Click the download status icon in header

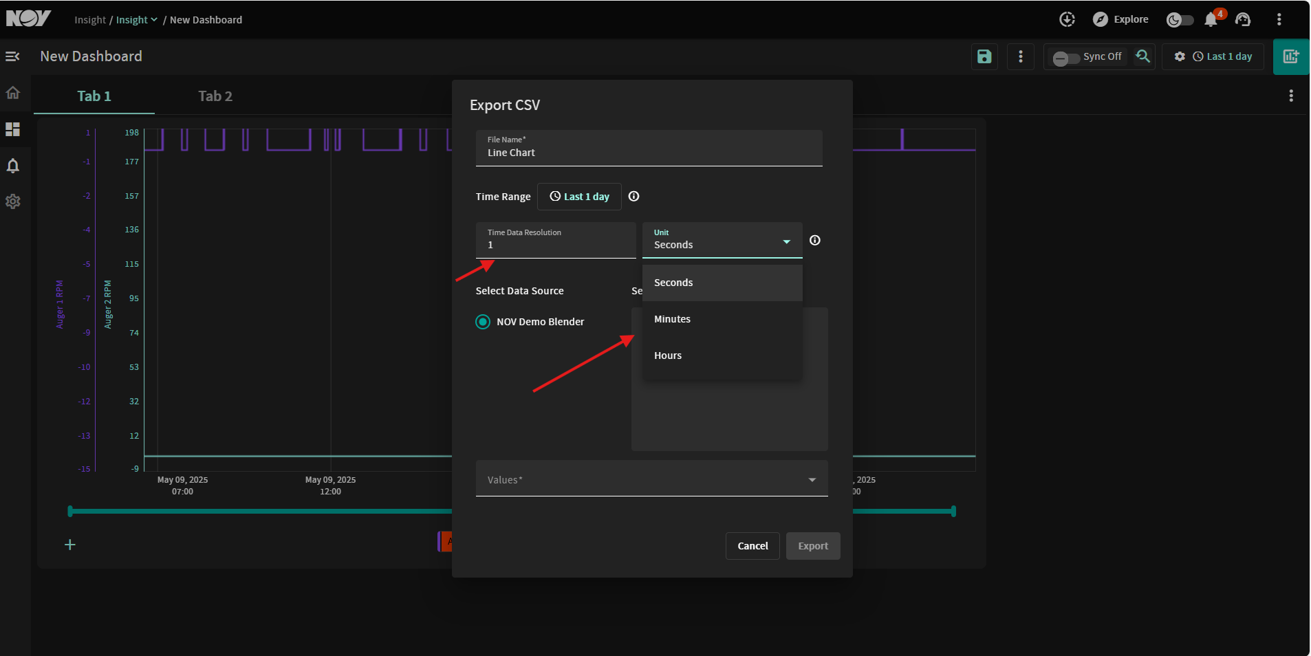(1067, 19)
